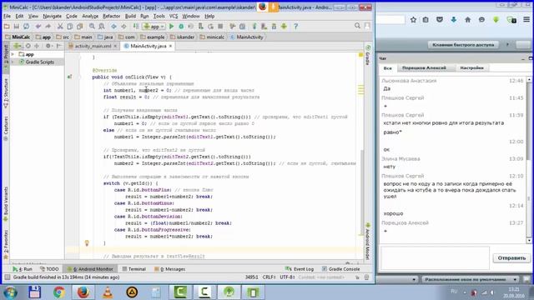
Task: Open Chrome from the Windows taskbar
Action: (59, 292)
